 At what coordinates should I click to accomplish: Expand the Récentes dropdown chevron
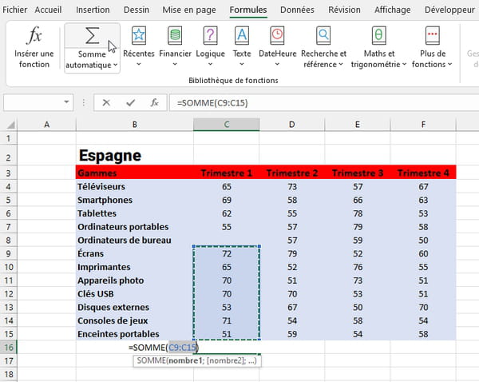(139, 64)
